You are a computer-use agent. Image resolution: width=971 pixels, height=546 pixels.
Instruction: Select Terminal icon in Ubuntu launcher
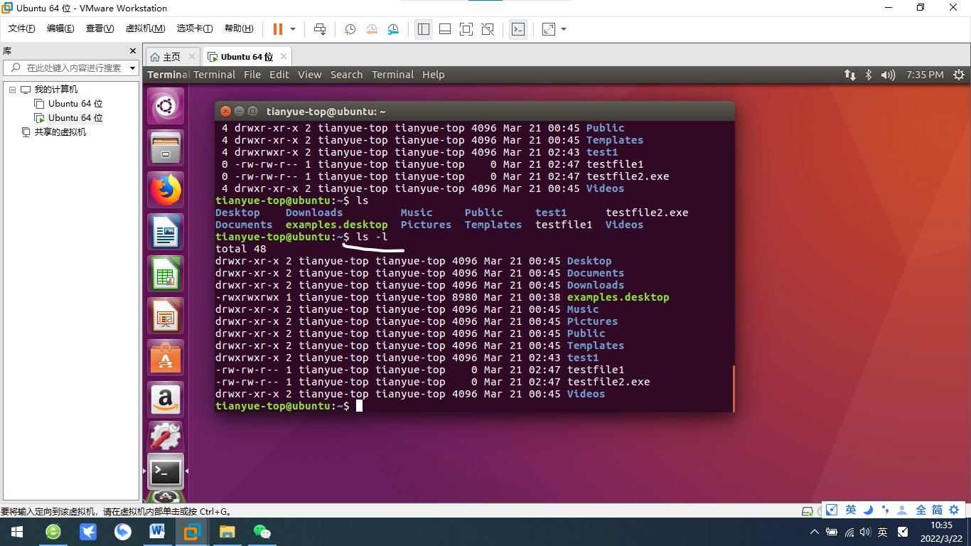coord(166,471)
